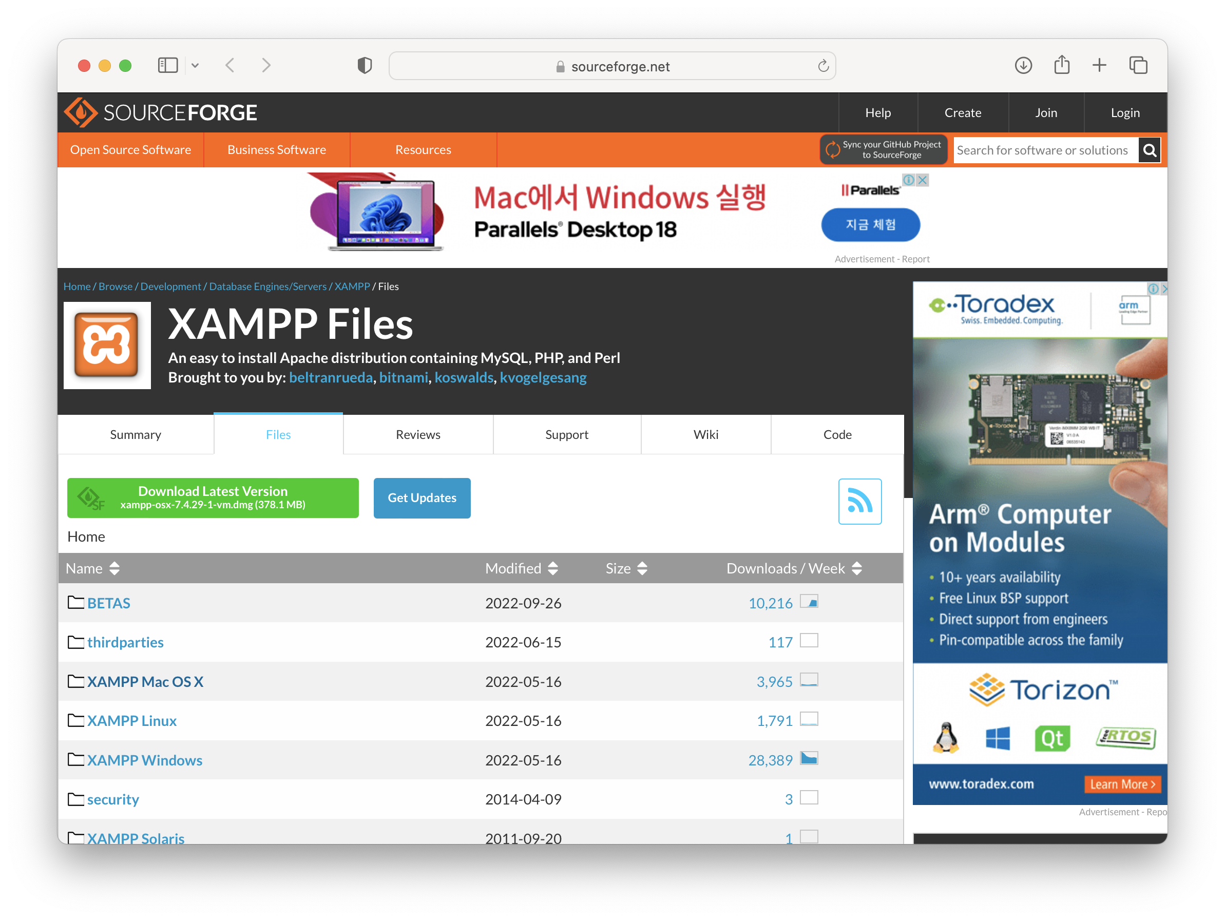Click the RSS feed icon
1225x920 pixels.
pos(859,501)
